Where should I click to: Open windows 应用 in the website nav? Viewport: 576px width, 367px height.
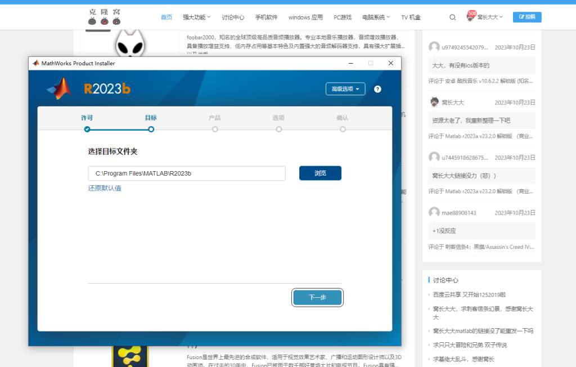pos(305,17)
